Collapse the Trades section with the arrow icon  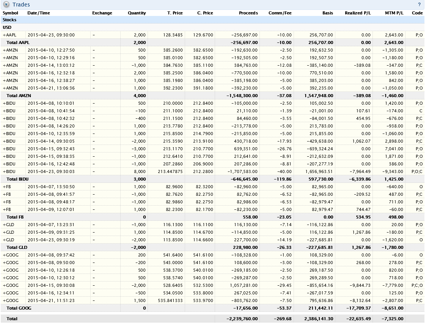click(x=6, y=5)
